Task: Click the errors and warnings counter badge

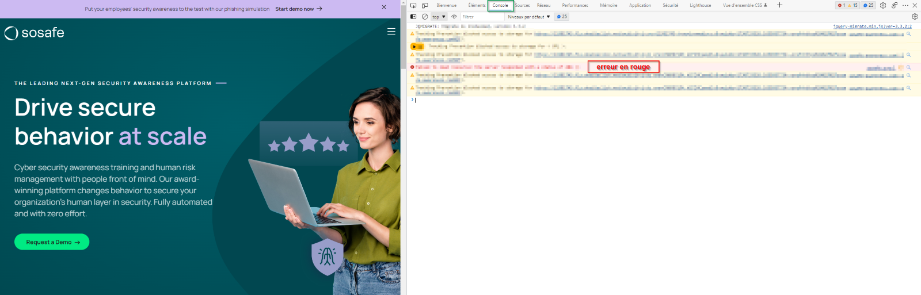Action: click(847, 5)
